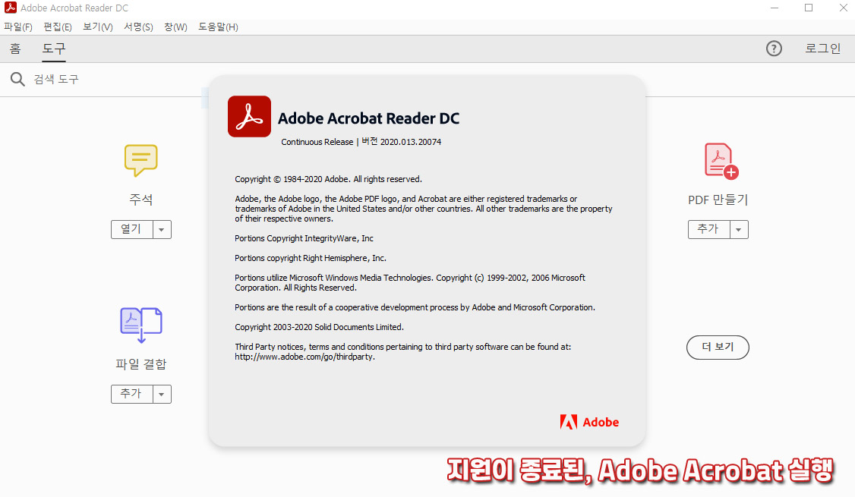Click the Adobe logo in the About dialog
855x497 pixels.
click(x=589, y=422)
